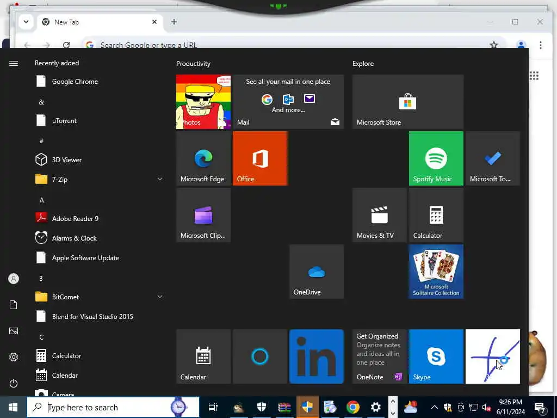
Task: Open Calculator from the app list
Action: click(100, 355)
